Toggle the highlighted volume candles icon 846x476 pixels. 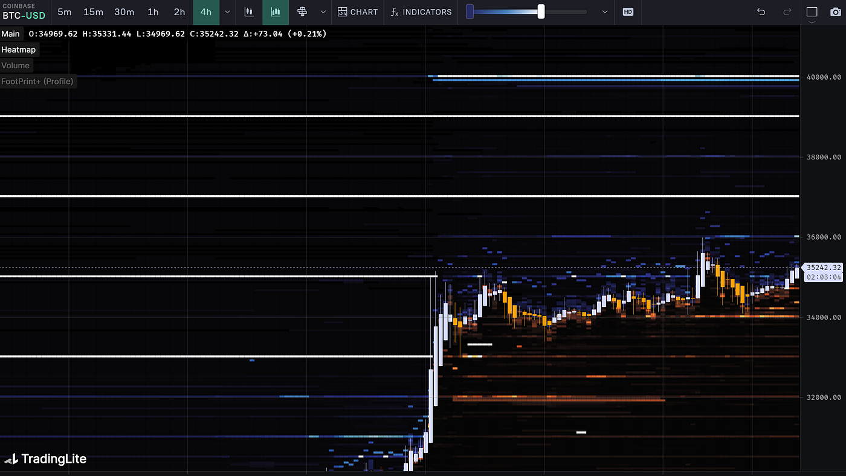[276, 12]
